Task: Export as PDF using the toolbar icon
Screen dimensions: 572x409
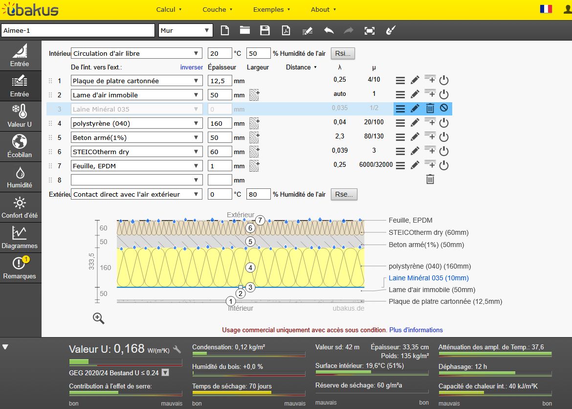Action: (x=286, y=30)
